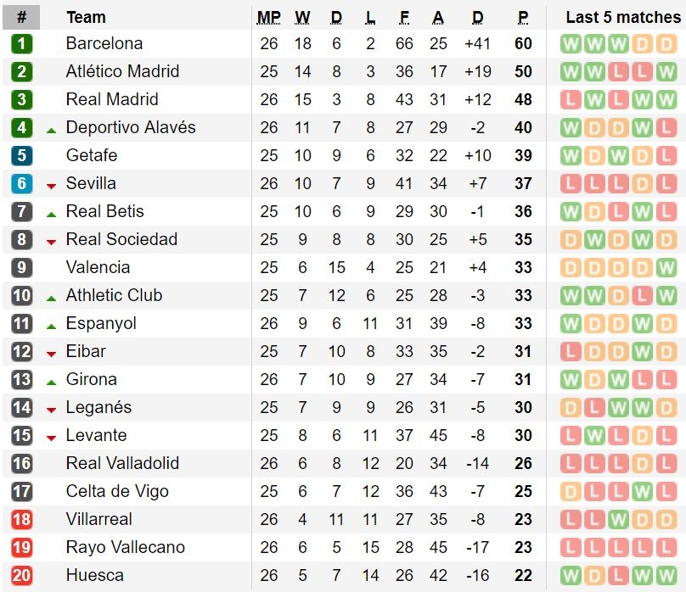Open the Real Madrid team link
This screenshot has height=592, width=686.
tap(112, 100)
